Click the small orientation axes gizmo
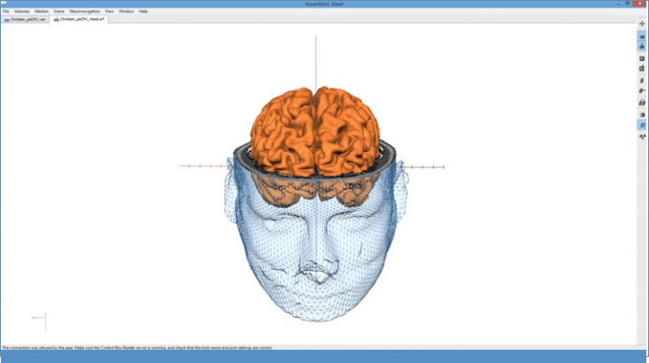Screen dimensions: 649x363 coord(42,319)
